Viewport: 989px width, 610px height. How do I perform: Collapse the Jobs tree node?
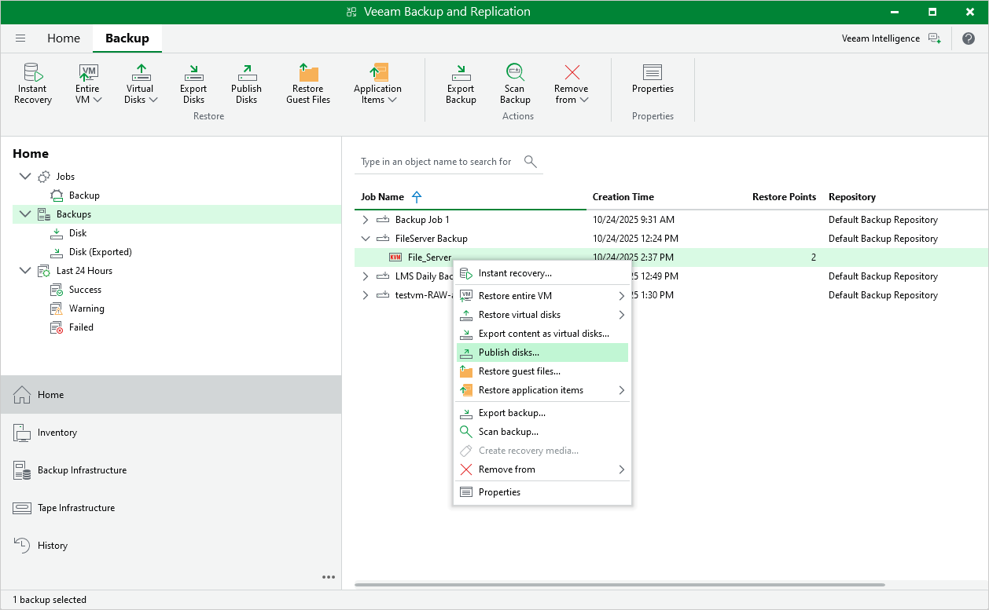(x=24, y=177)
